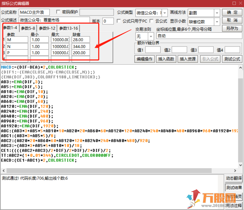Screen dimensions: 244x210
Task: Expand the 画线方法 dropdown arrow
Action: click(x=217, y=13)
